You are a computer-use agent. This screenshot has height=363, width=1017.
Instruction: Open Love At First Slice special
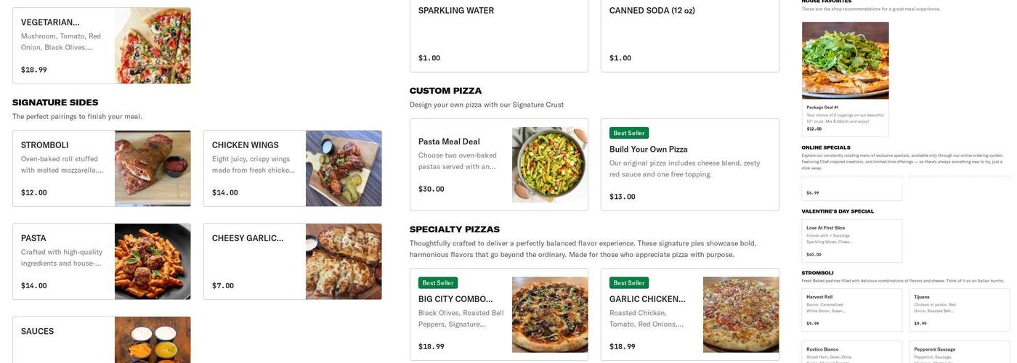[x=851, y=241]
